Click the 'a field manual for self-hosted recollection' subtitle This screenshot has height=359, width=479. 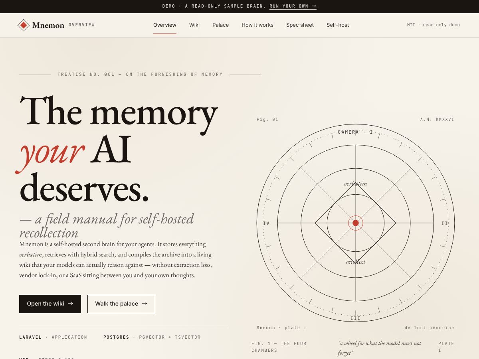pos(107,226)
